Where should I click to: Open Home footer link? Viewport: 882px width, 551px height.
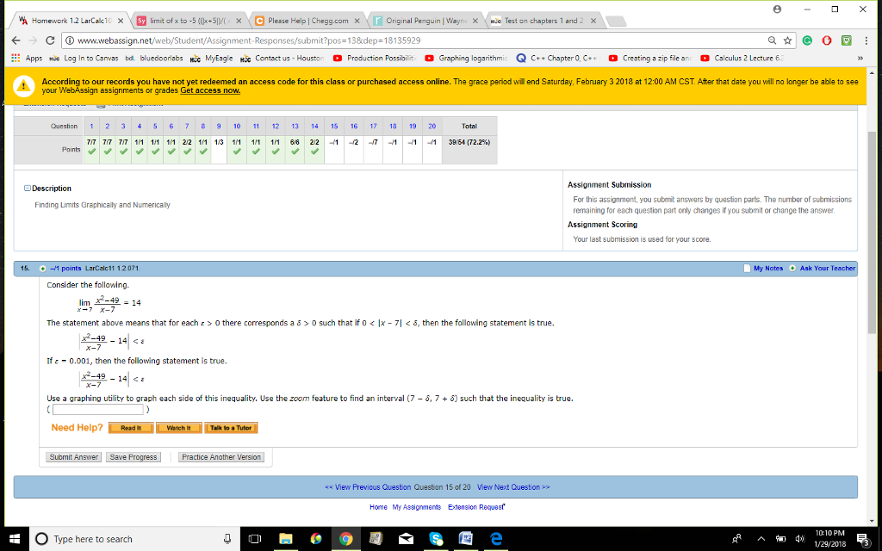click(x=378, y=507)
